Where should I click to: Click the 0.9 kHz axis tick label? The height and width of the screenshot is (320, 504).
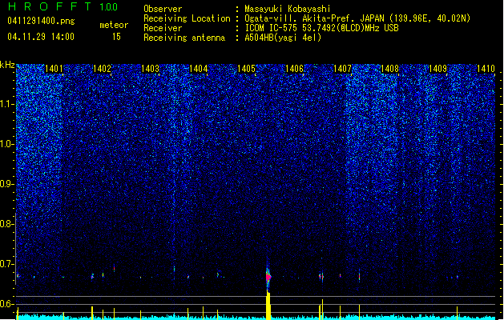tap(6, 184)
